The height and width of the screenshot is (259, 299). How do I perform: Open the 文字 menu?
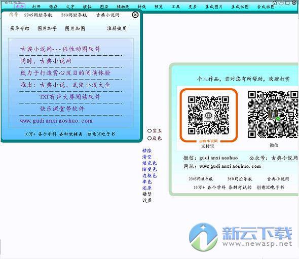[x=70, y=7]
